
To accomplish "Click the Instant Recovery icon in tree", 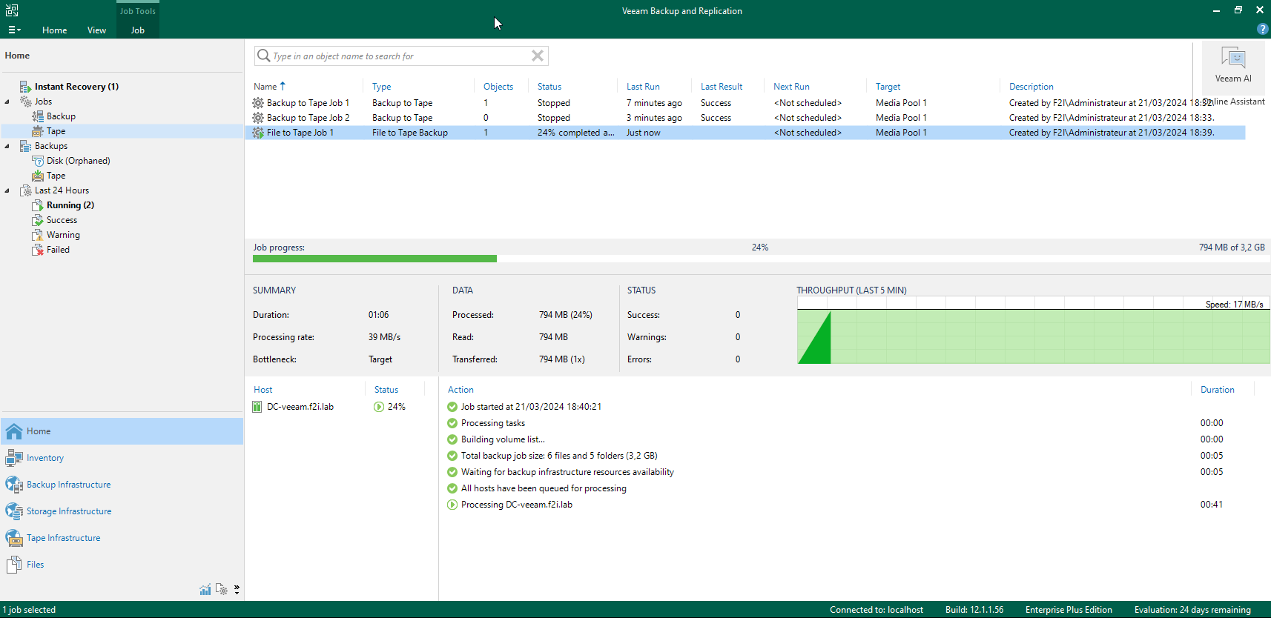I will [25, 87].
